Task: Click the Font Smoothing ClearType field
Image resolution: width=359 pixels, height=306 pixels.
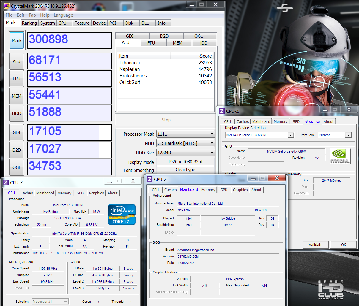Action: click(185, 170)
